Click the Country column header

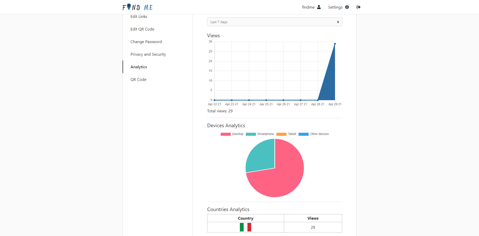246,218
